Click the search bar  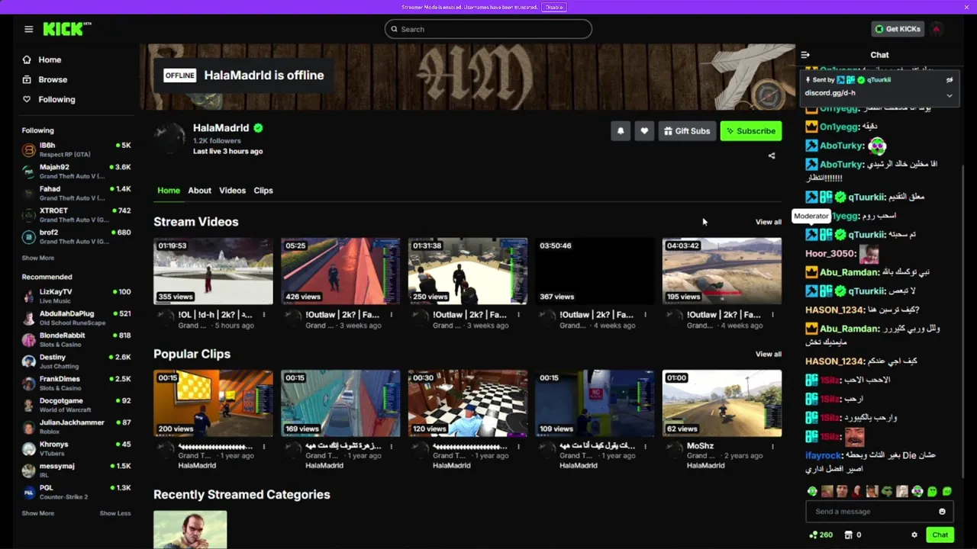(x=488, y=29)
